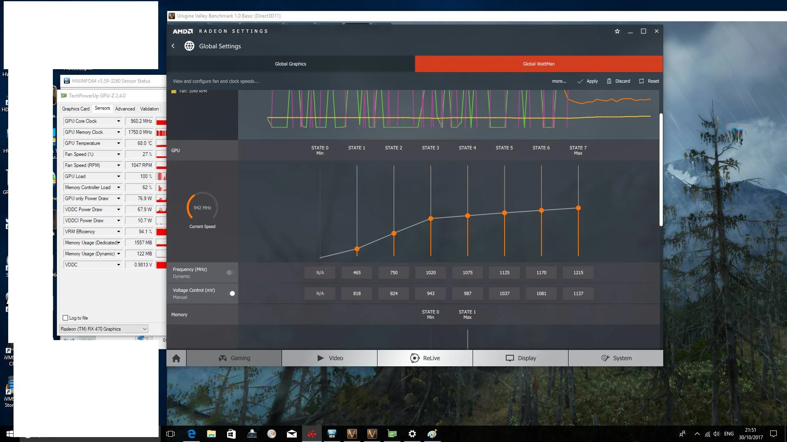Viewport: 787px width, 442px height.
Task: Click State 7 frequency field 1215
Action: click(x=578, y=273)
